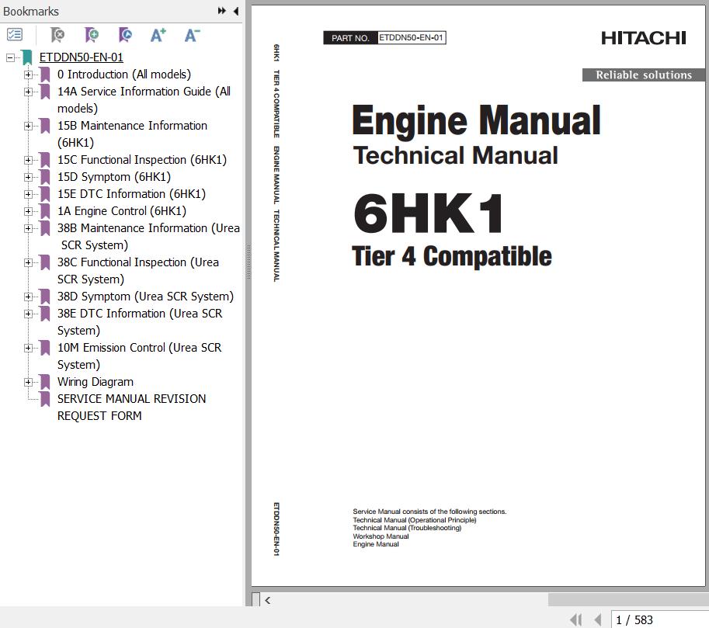This screenshot has height=628, width=709.
Task: Select '38B Maintenance Information (Urea SCR System)' bookmark
Action: point(148,237)
